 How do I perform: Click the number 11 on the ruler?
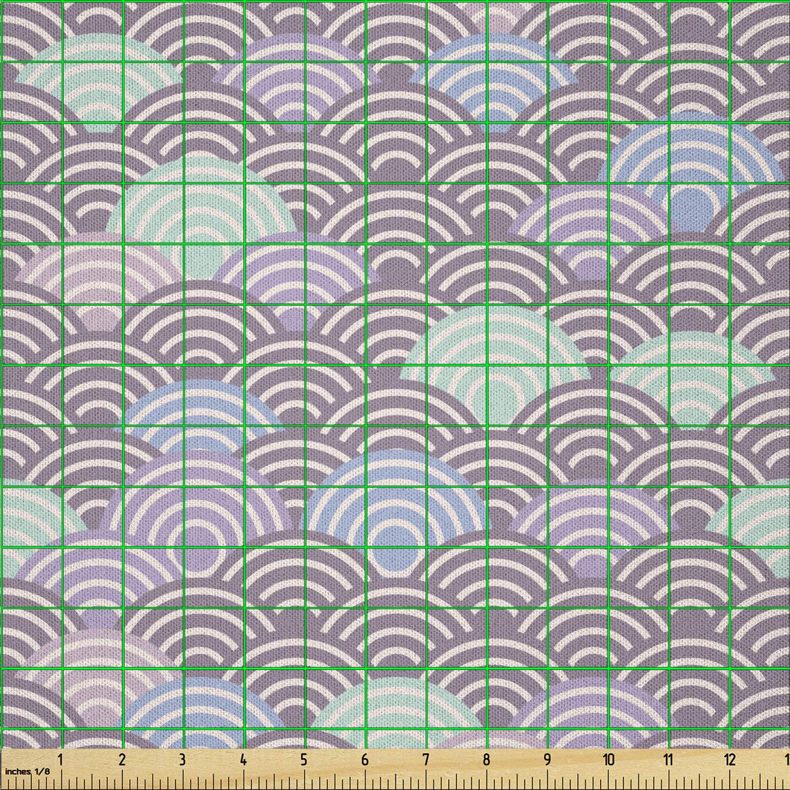[669, 759]
